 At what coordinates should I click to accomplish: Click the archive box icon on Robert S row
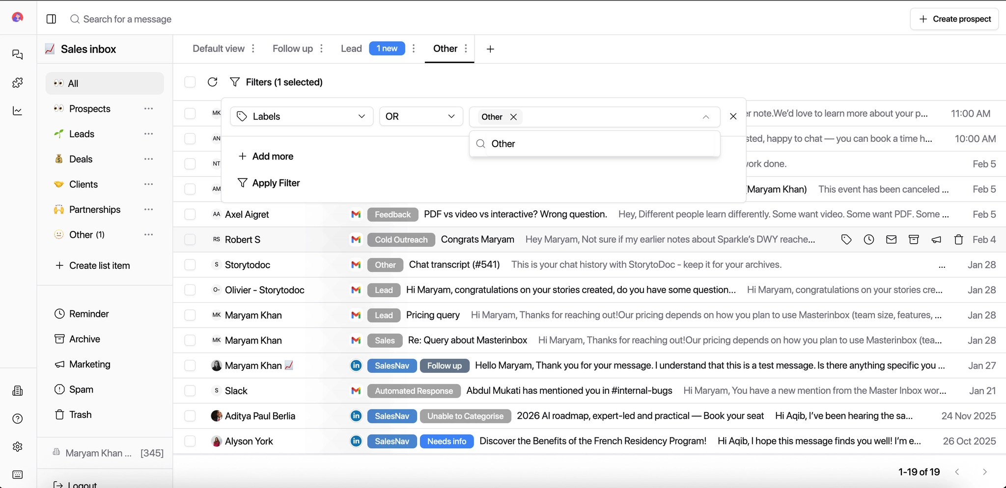914,239
